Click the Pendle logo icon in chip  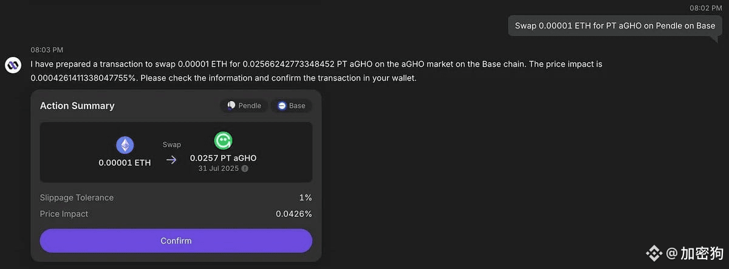click(231, 105)
